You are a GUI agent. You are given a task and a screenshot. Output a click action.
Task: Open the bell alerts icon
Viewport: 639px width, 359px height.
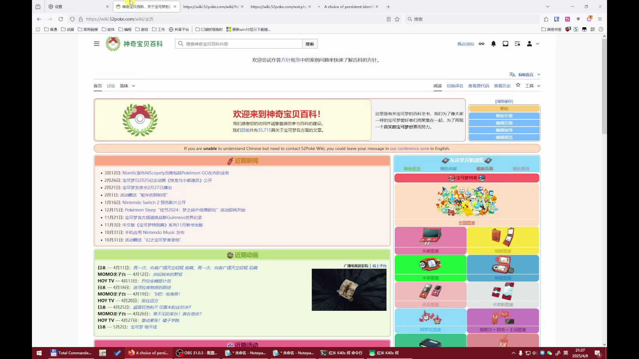click(x=494, y=44)
